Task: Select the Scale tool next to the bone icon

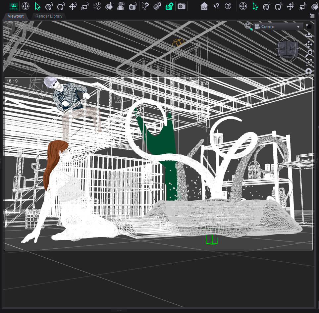Action: pos(85,7)
